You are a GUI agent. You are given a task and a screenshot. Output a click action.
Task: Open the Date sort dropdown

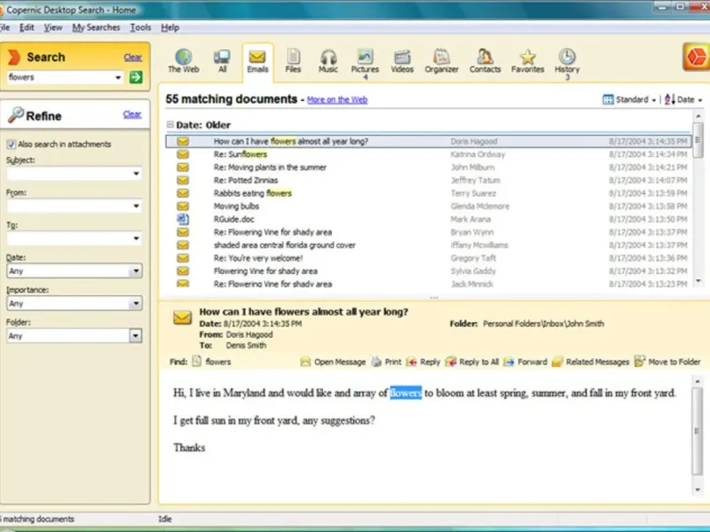click(x=683, y=99)
